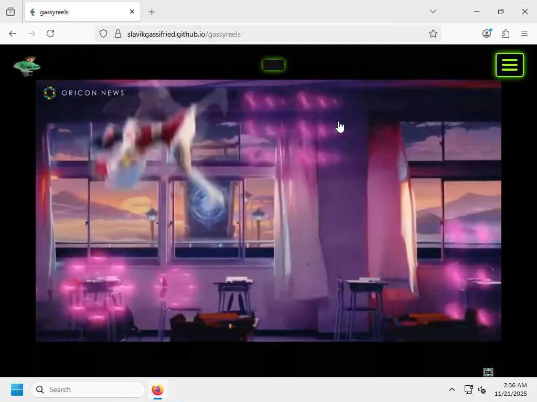Open the tracking protection shield
Viewport: 537px width, 402px height.
point(103,33)
